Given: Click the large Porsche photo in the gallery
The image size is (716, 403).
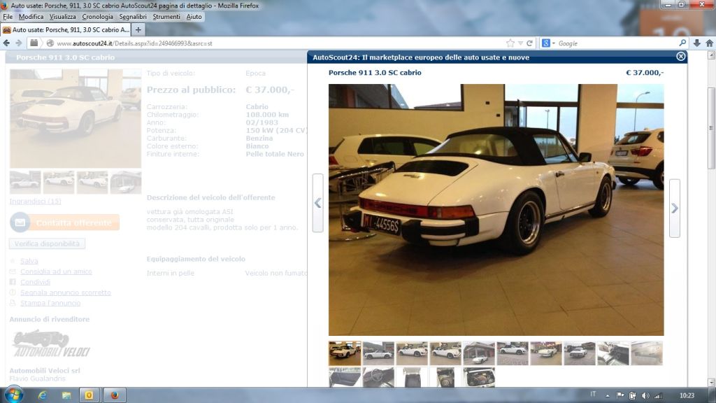Looking at the screenshot, I should [496, 210].
